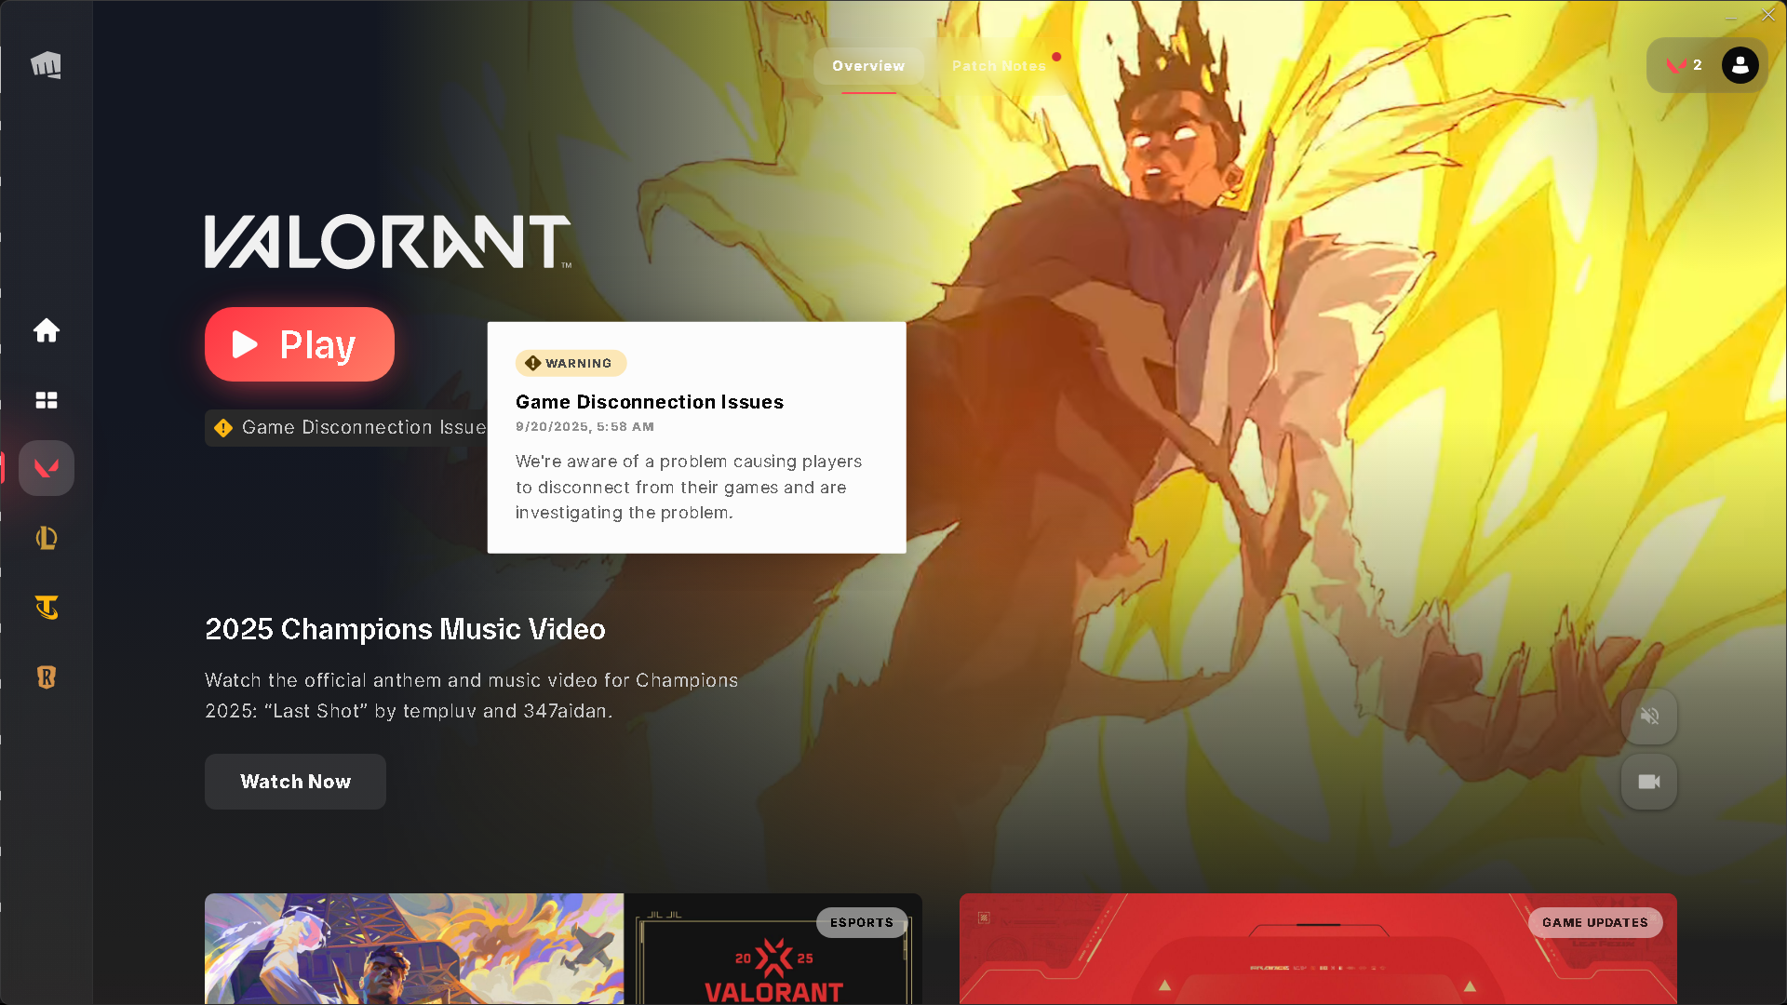Open the Esports Valorant 2025 card

click(x=563, y=949)
